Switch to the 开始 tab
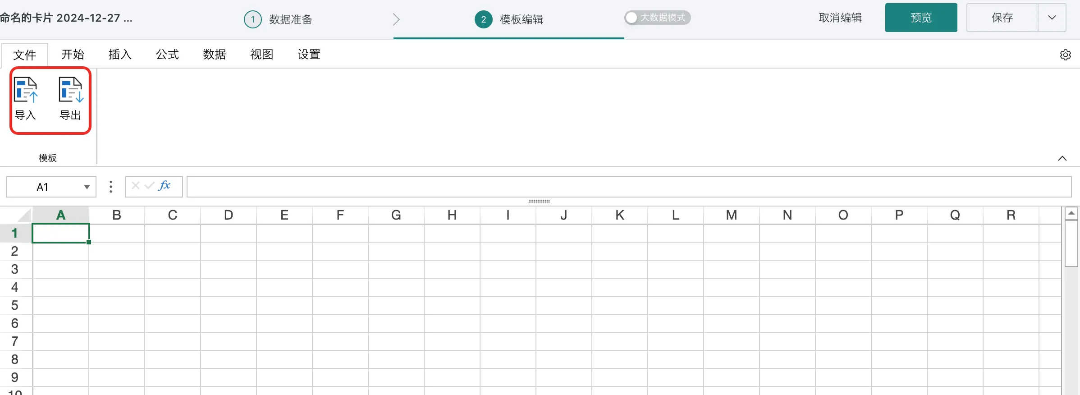1080x395 pixels. point(73,55)
